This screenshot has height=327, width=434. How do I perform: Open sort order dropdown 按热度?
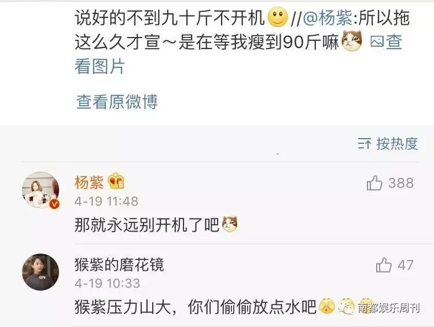coord(388,144)
